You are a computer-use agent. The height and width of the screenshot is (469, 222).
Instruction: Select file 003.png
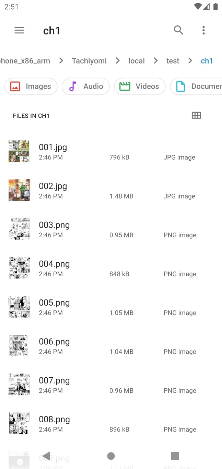coord(54,225)
